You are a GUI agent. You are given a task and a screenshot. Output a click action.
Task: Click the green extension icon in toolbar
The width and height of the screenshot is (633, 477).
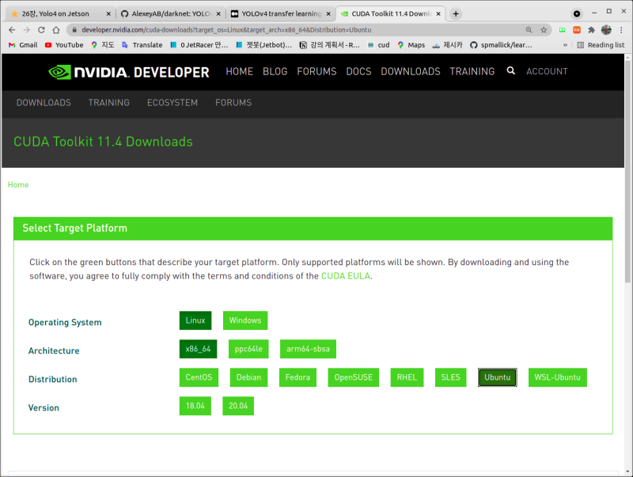tap(562, 30)
